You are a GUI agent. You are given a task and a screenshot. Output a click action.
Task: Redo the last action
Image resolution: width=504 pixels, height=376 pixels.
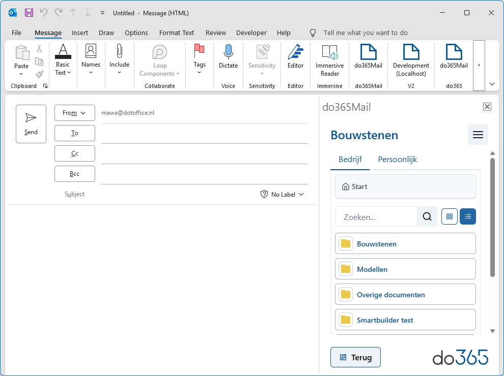tap(59, 13)
